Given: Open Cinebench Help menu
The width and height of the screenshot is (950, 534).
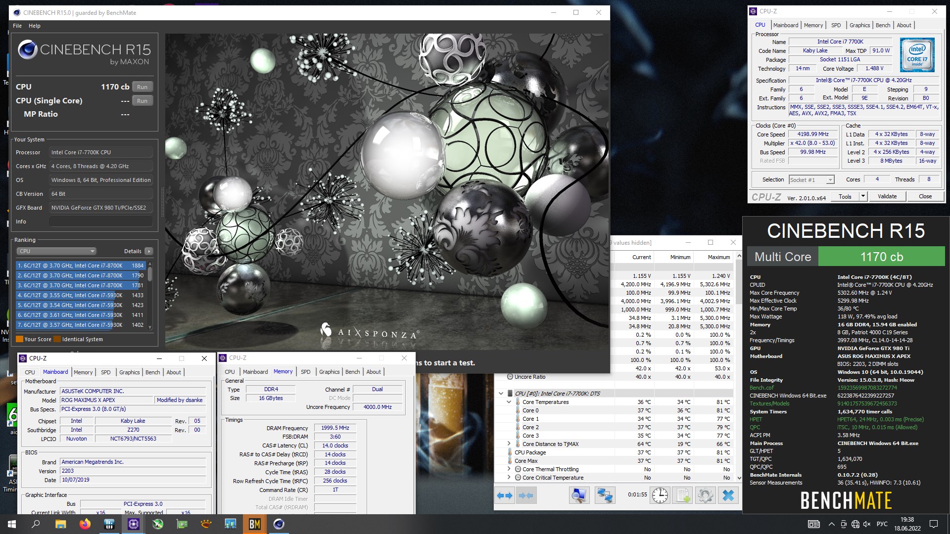Looking at the screenshot, I should 35,26.
